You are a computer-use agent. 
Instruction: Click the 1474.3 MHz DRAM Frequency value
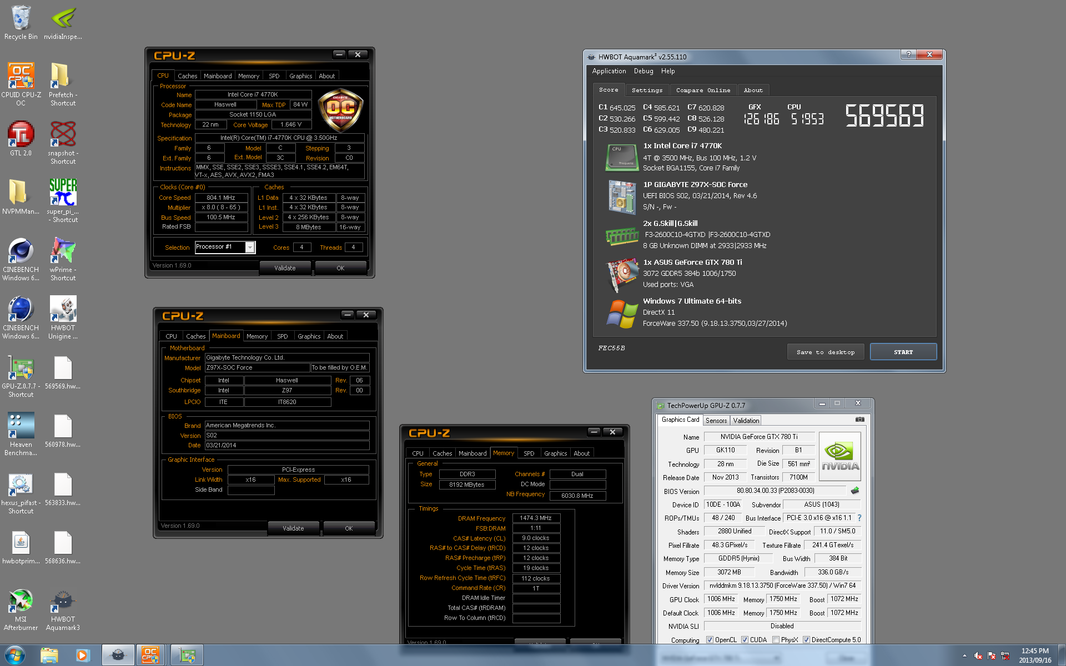tap(536, 518)
